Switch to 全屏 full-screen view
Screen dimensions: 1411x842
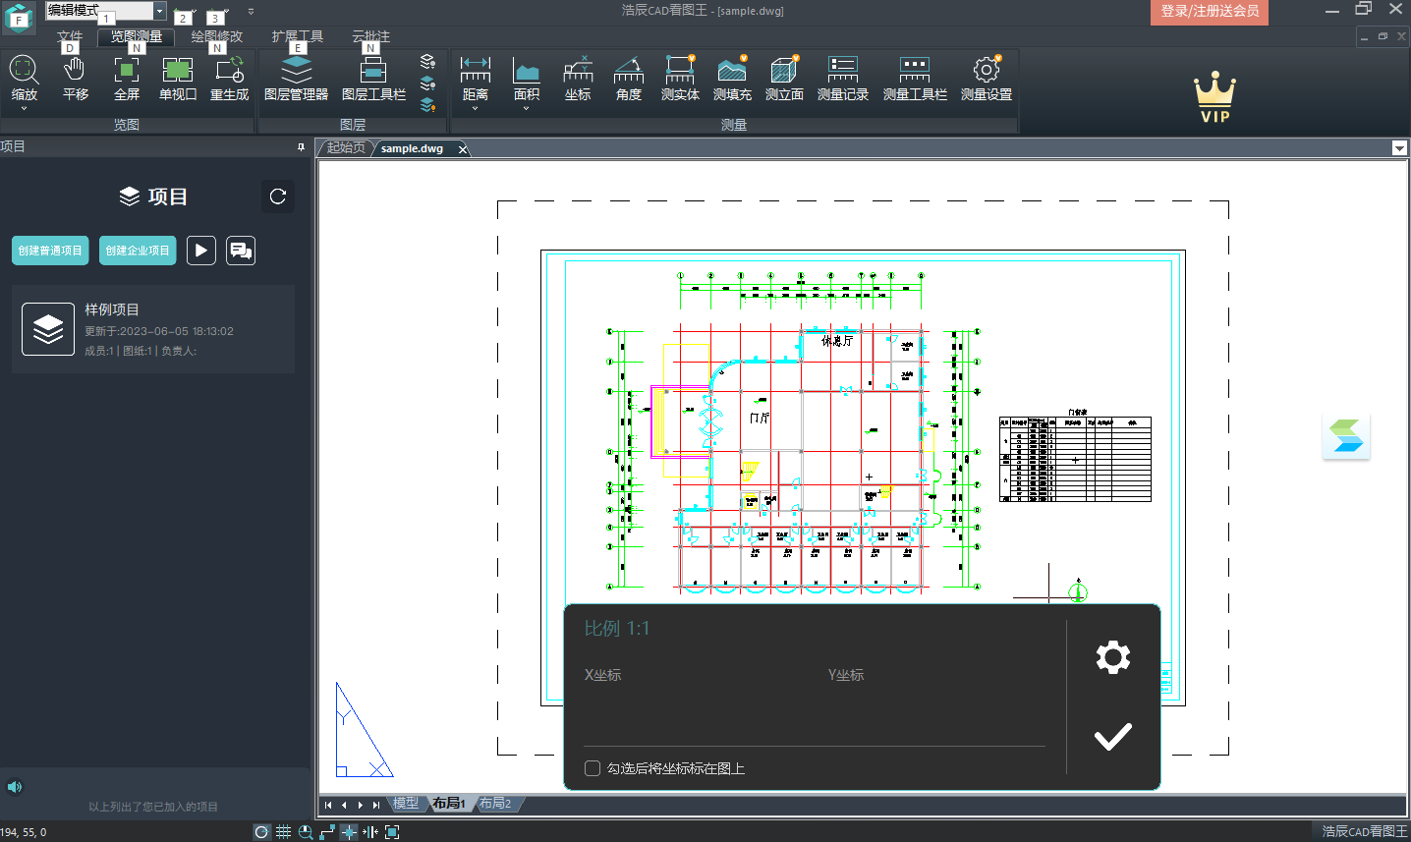(x=127, y=79)
